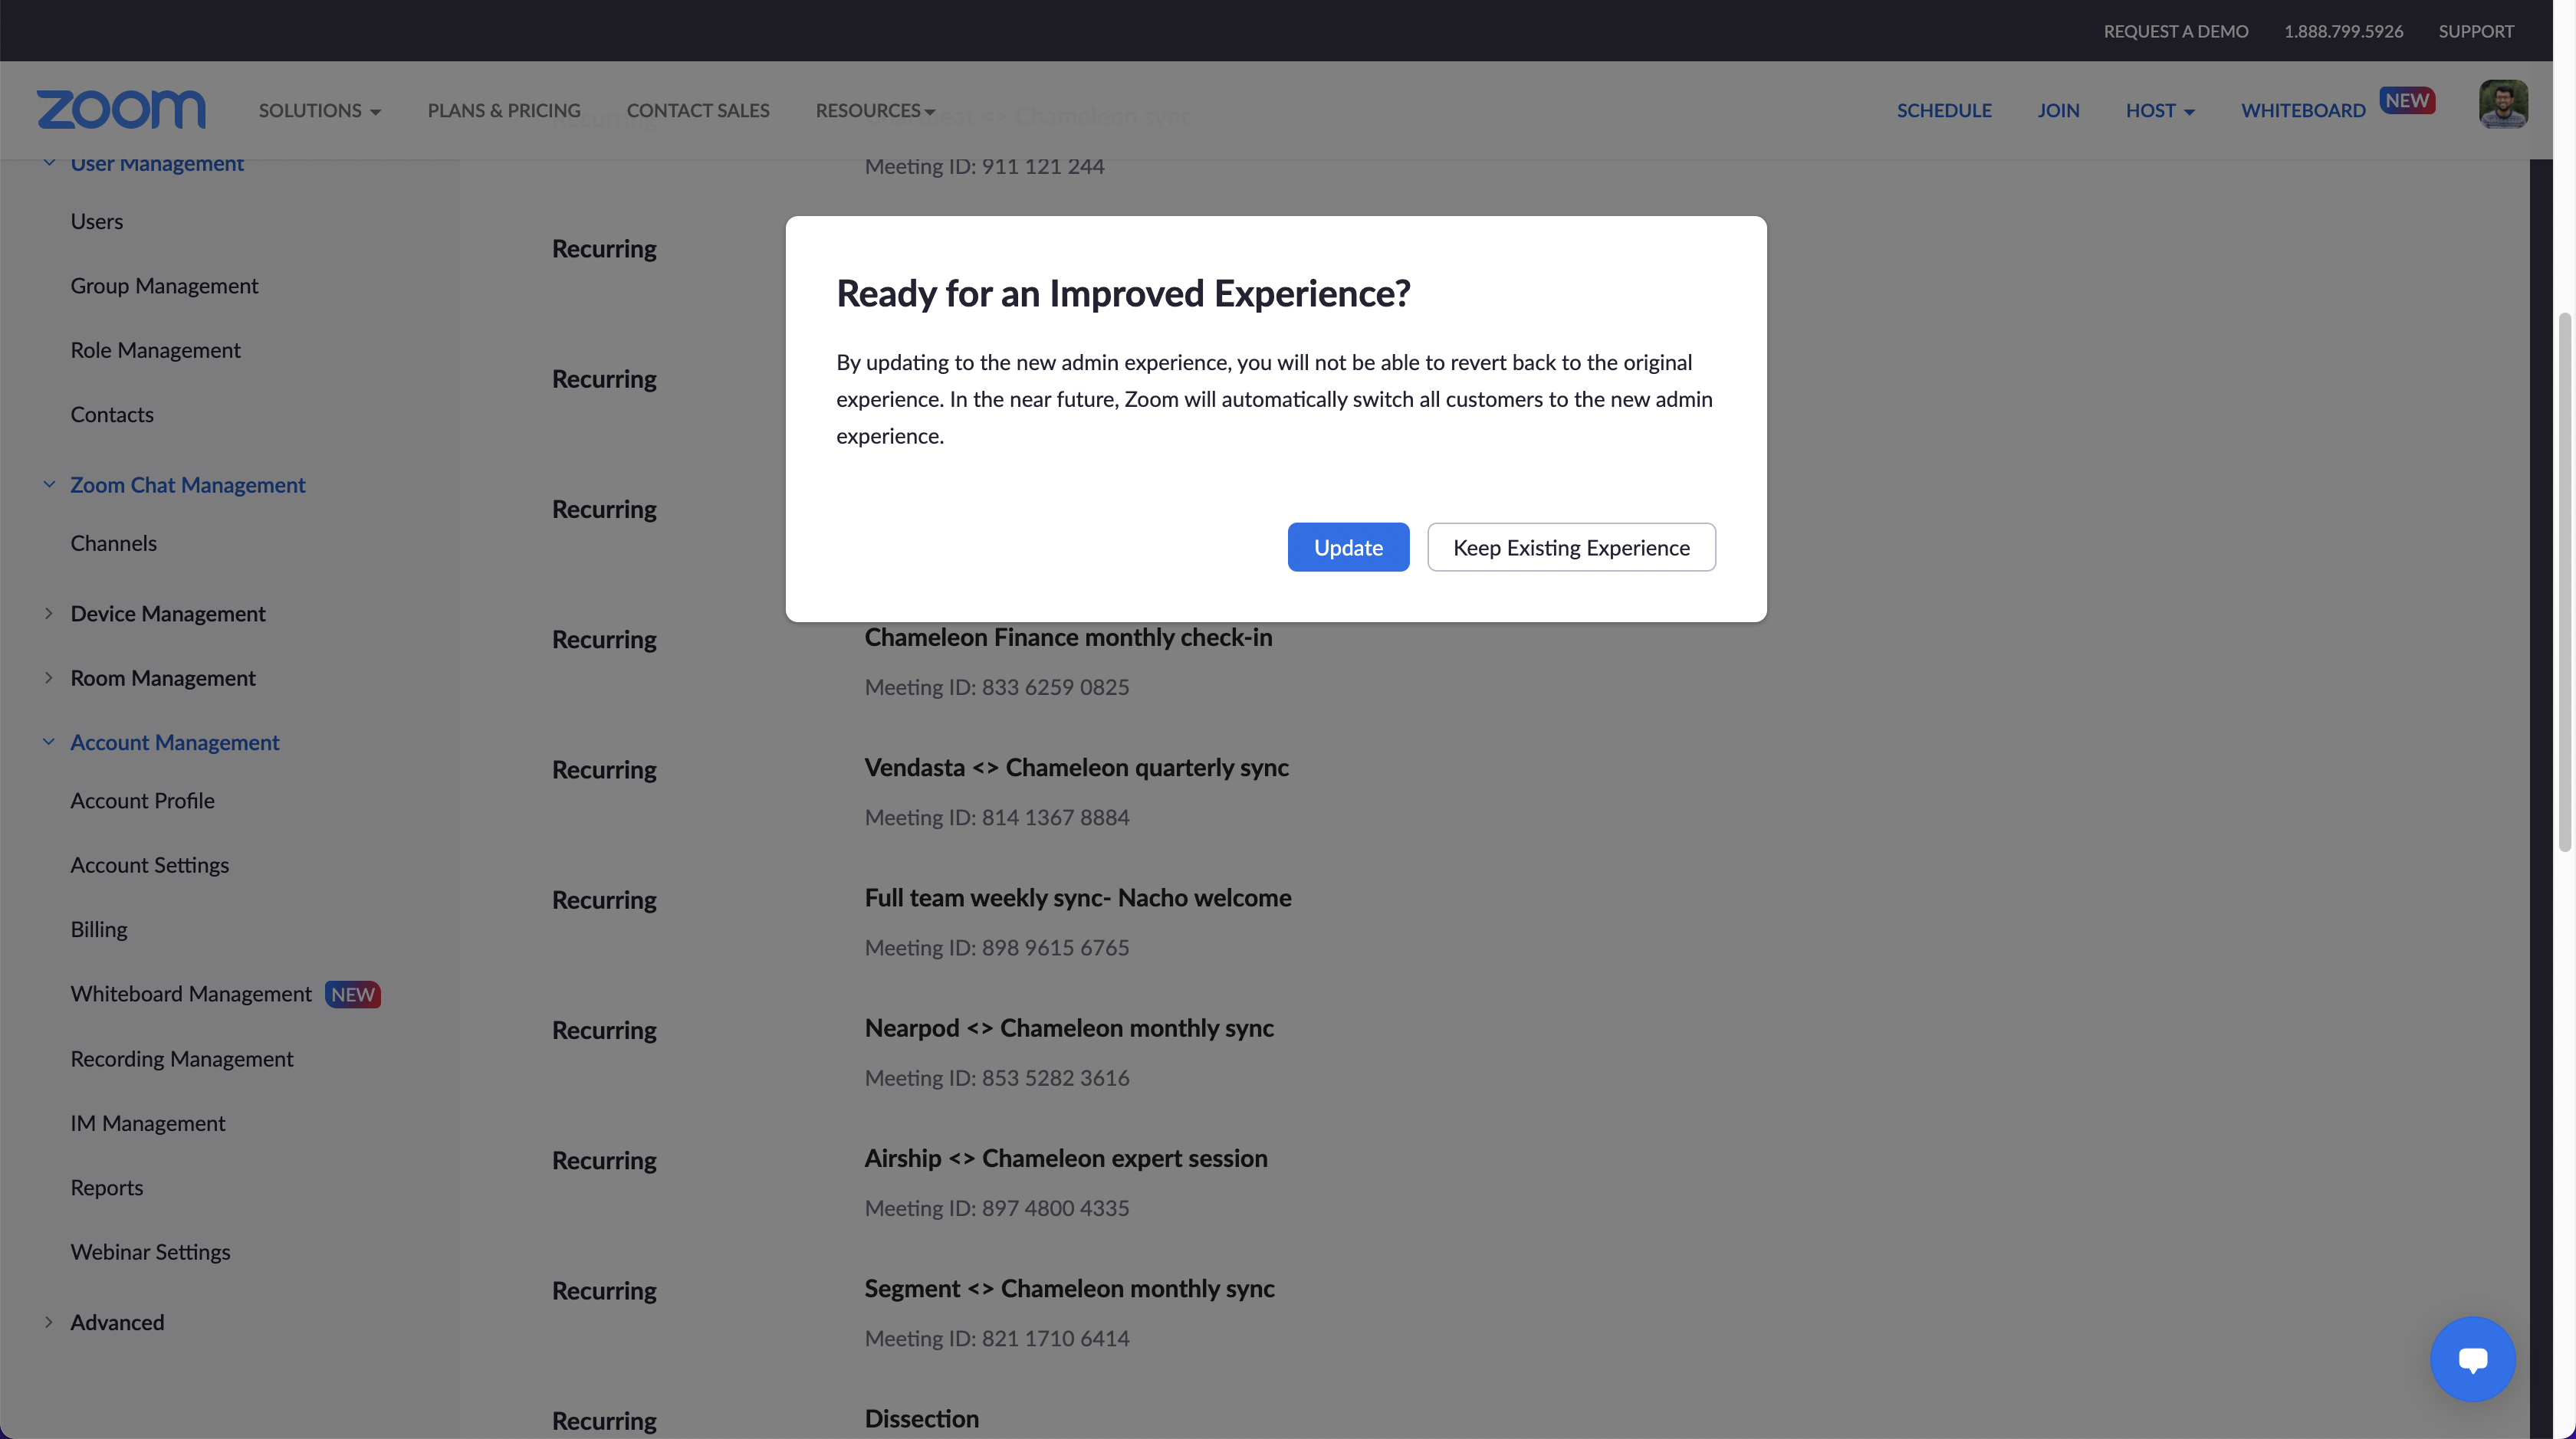Click Meeting ID: 898 9615 6765

(996, 949)
